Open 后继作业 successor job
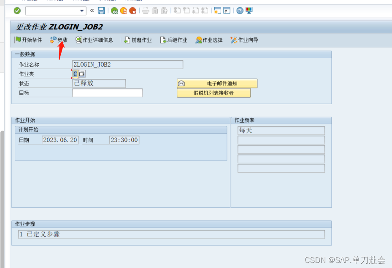Image resolution: width=392 pixels, height=268 pixels. point(173,40)
